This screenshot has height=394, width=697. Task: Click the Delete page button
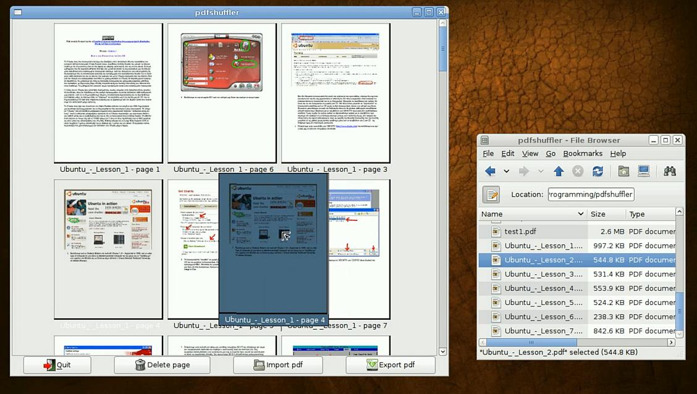pos(163,365)
